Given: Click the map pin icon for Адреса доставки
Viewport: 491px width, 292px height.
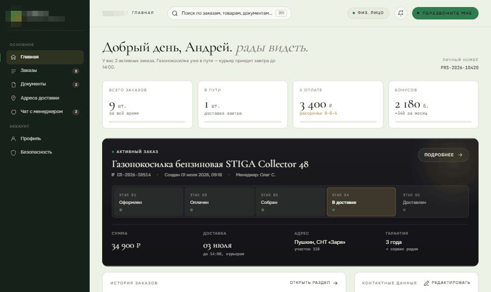Looking at the screenshot, I should pos(13,98).
